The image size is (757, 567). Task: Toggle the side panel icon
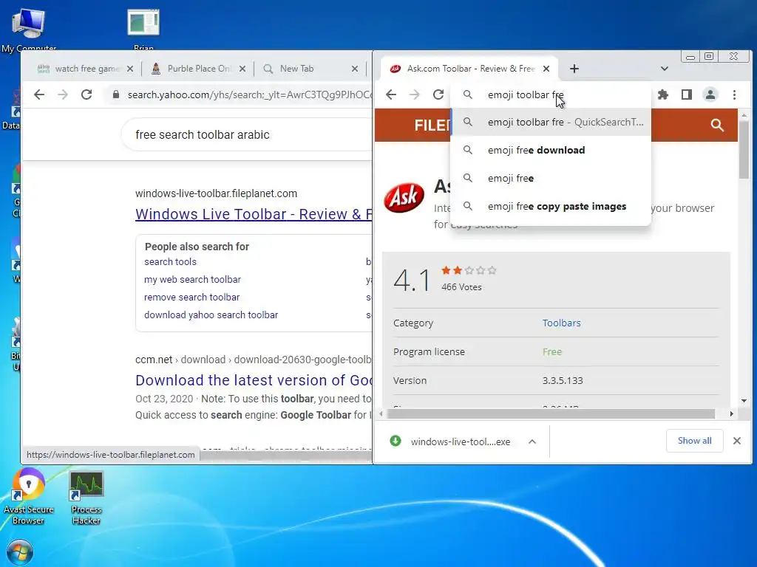click(687, 94)
